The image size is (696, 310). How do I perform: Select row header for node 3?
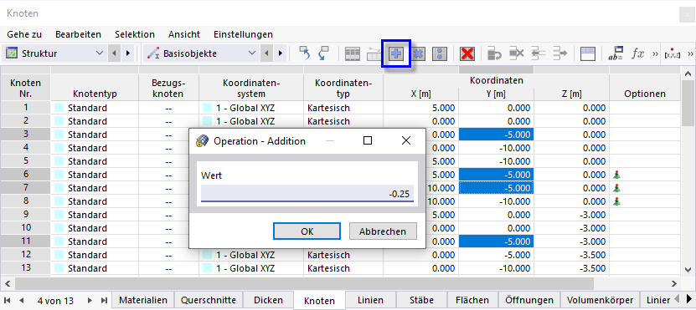(26, 135)
